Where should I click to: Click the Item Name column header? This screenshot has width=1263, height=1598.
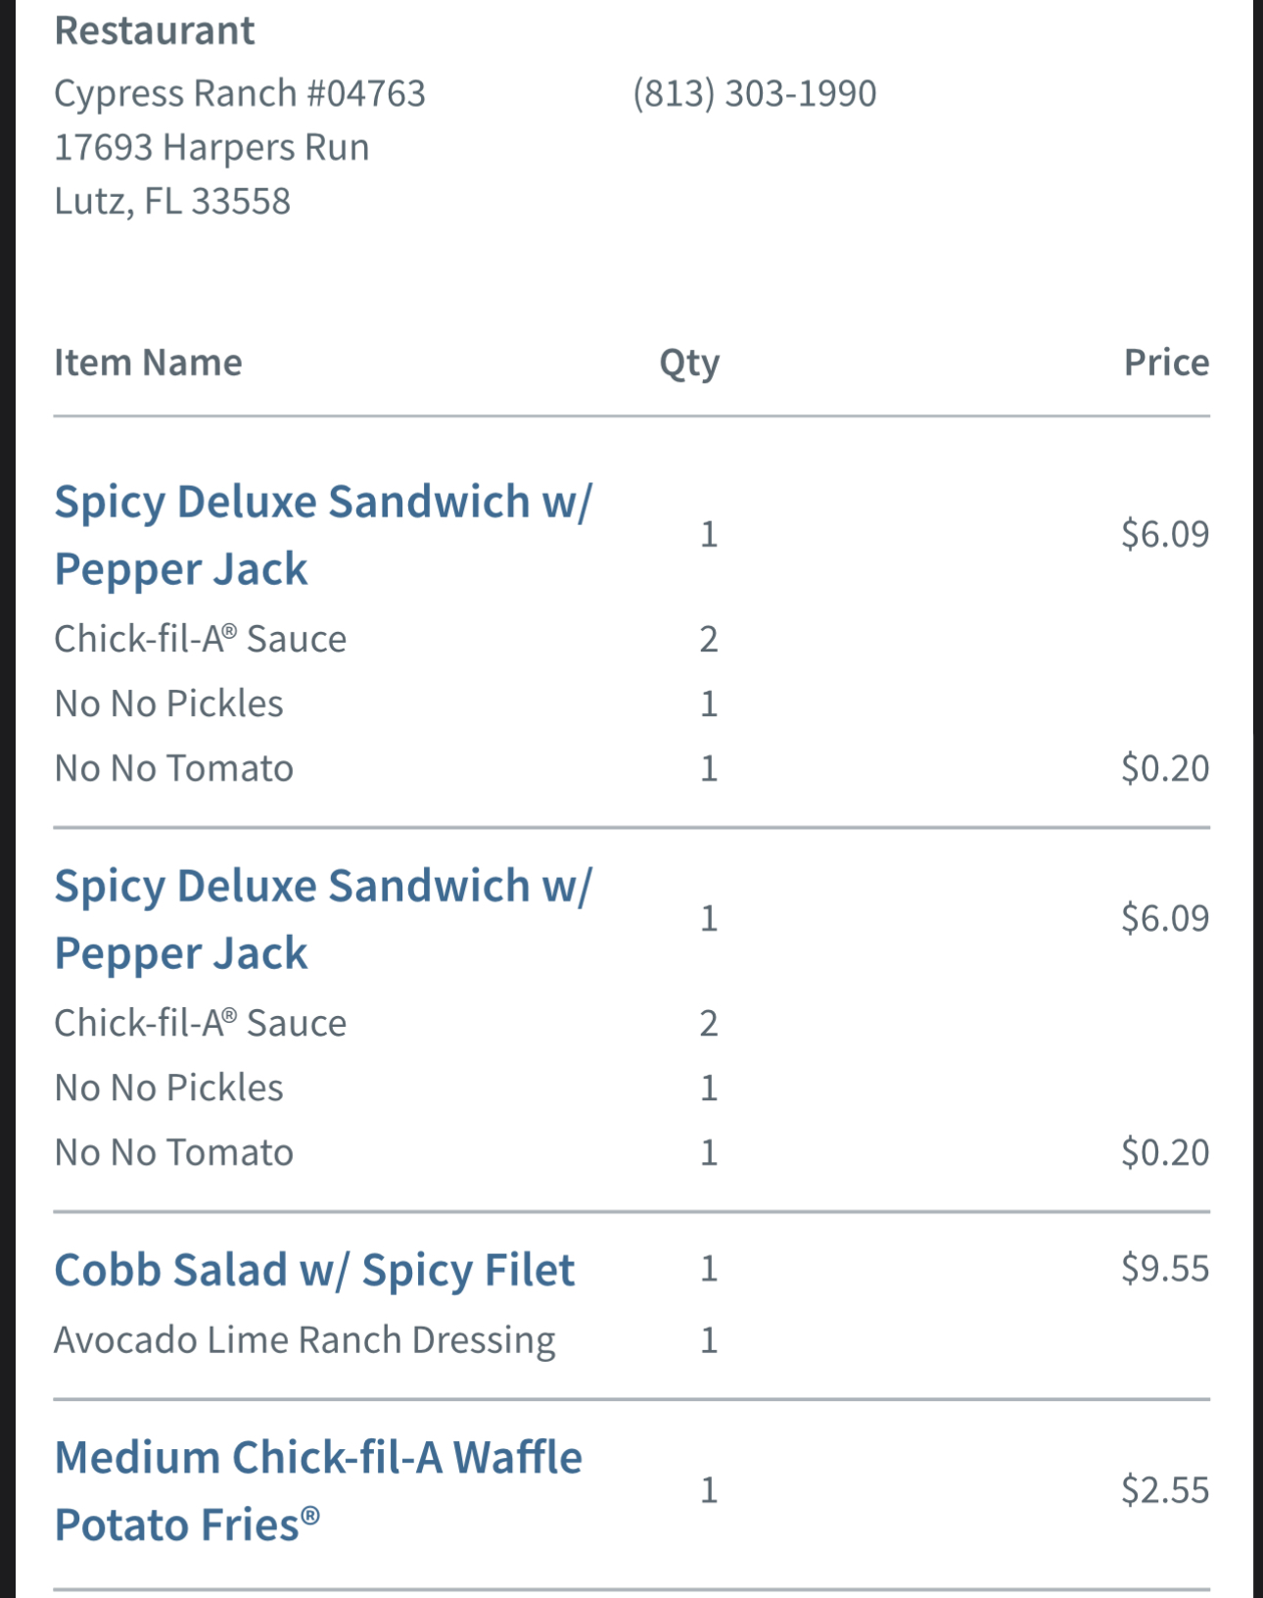(x=148, y=363)
